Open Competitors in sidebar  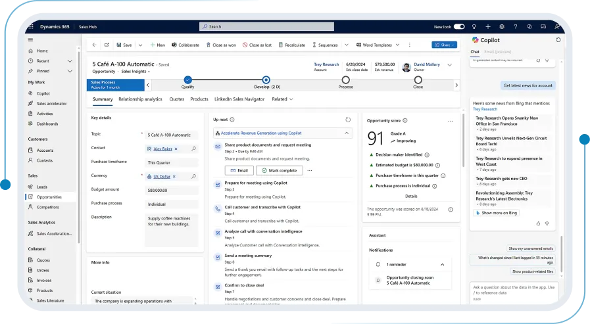coord(48,207)
